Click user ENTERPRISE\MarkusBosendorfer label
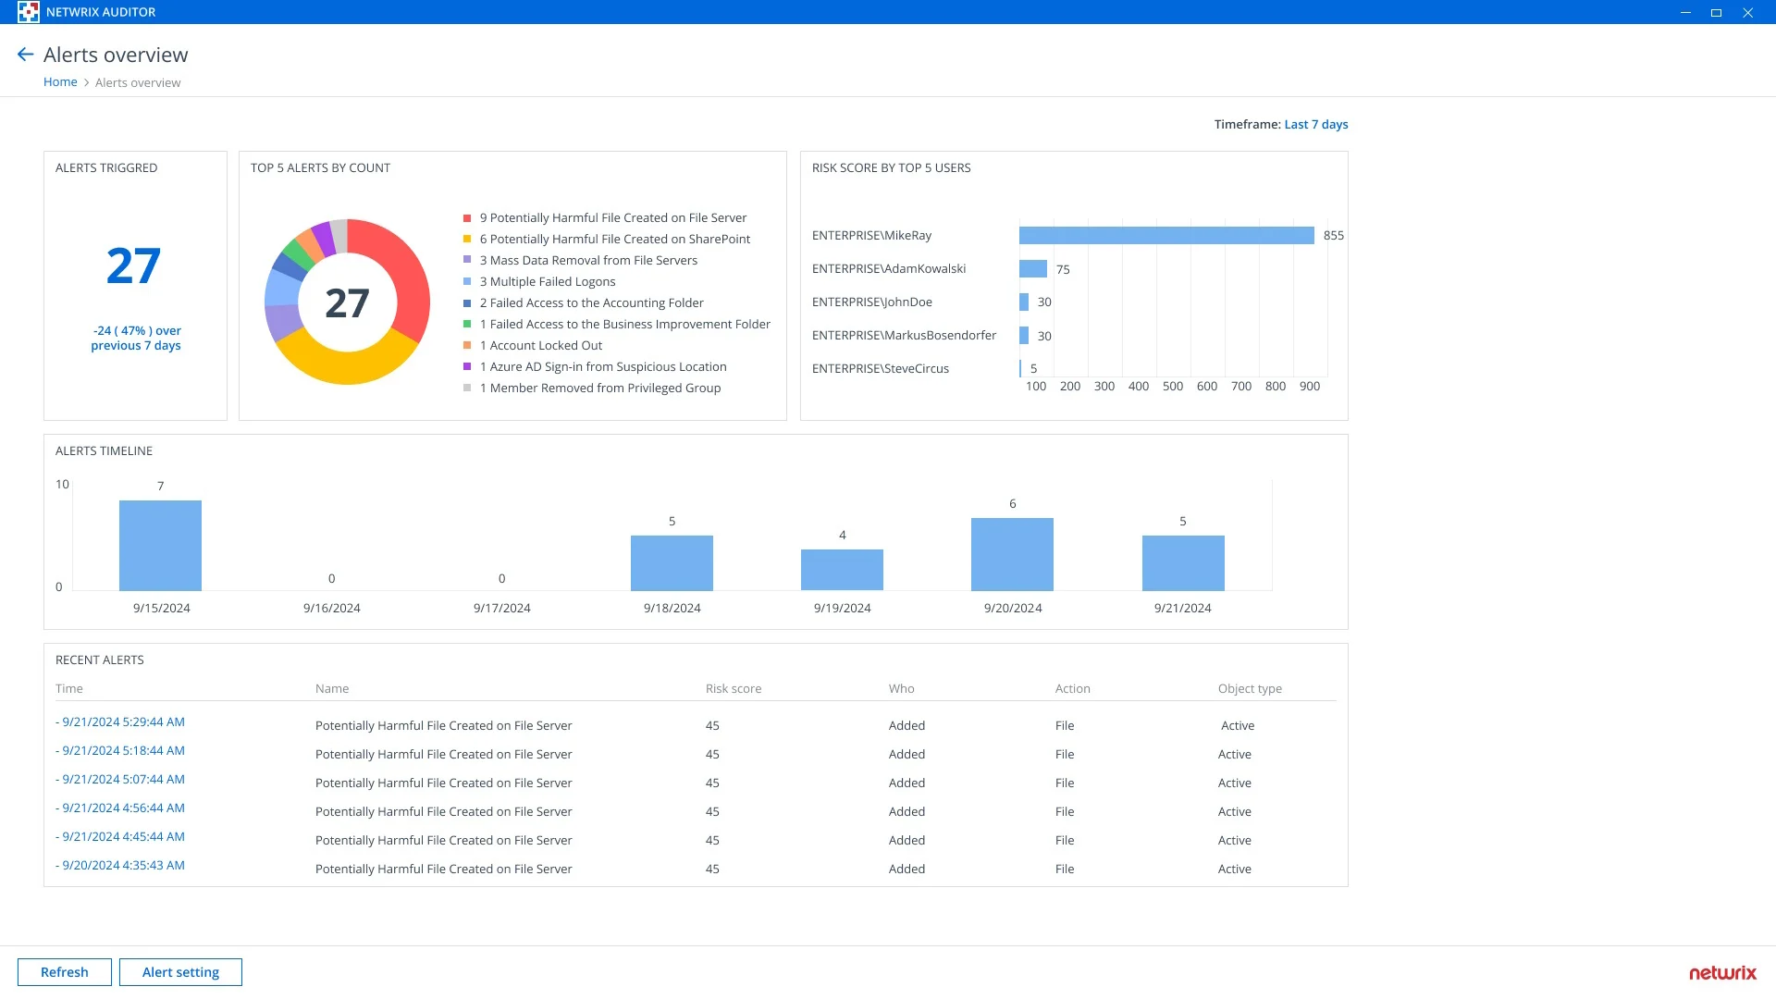 [x=904, y=335]
